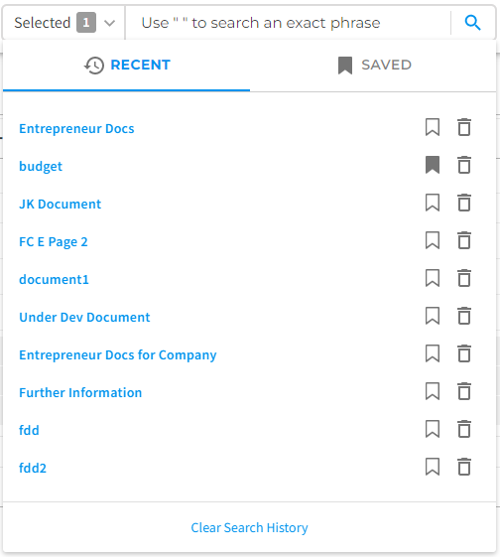The width and height of the screenshot is (500, 557).
Task: Trash the document1 search entry
Action: [464, 278]
